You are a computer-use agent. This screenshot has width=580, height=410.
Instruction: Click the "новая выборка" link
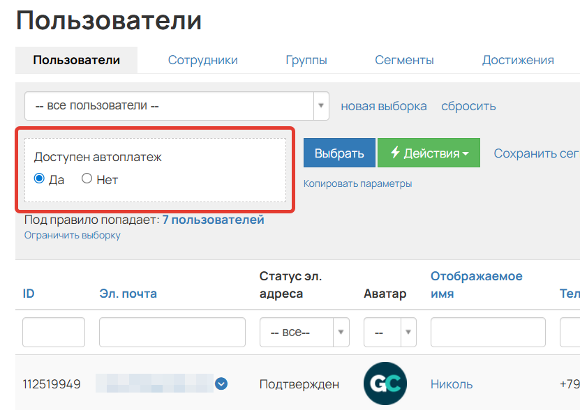(383, 105)
